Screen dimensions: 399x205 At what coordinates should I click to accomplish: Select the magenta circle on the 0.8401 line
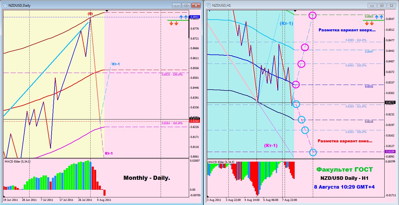[301, 64]
